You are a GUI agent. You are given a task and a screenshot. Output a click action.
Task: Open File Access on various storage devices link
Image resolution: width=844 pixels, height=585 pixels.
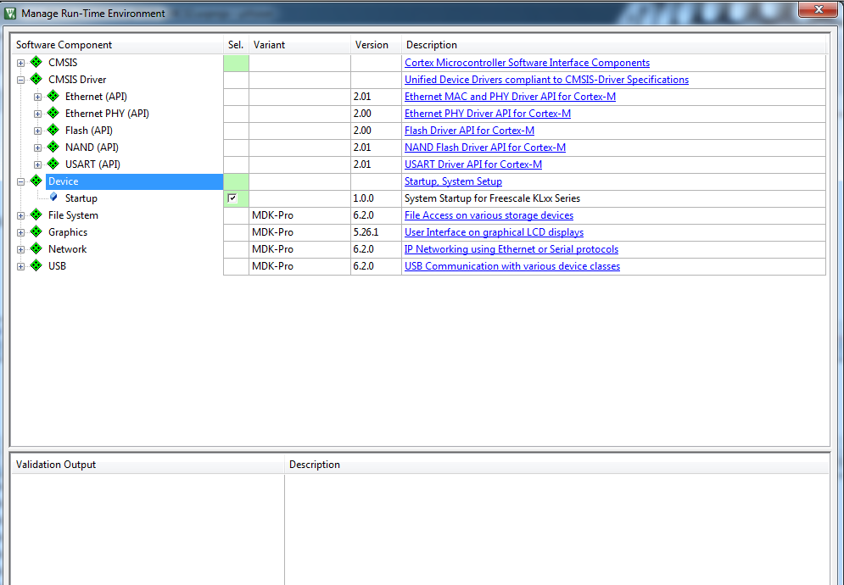pos(489,215)
